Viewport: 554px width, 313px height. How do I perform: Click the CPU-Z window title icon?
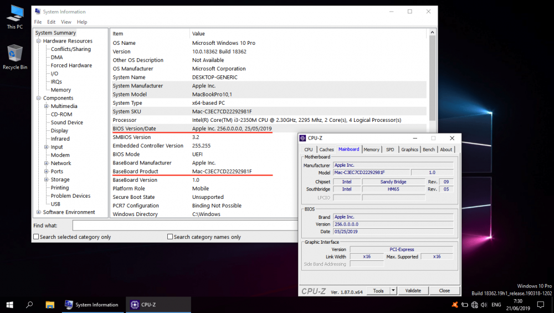pos(302,138)
